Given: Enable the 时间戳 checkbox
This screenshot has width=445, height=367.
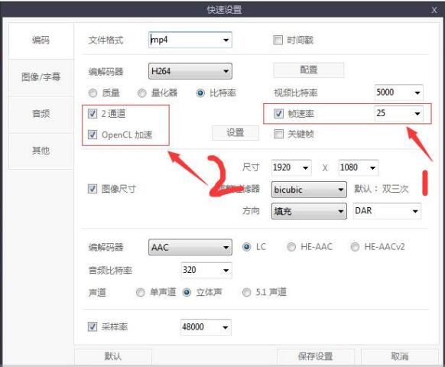Looking at the screenshot, I should [278, 40].
